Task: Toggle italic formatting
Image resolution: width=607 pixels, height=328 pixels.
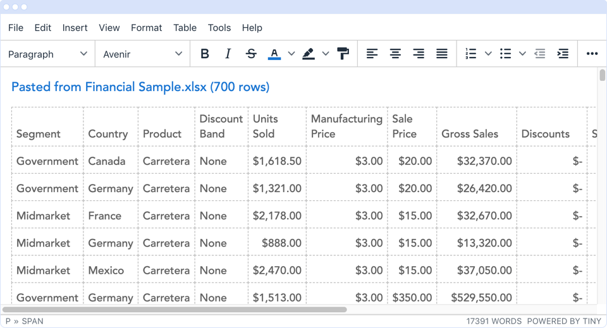Action: coord(228,54)
